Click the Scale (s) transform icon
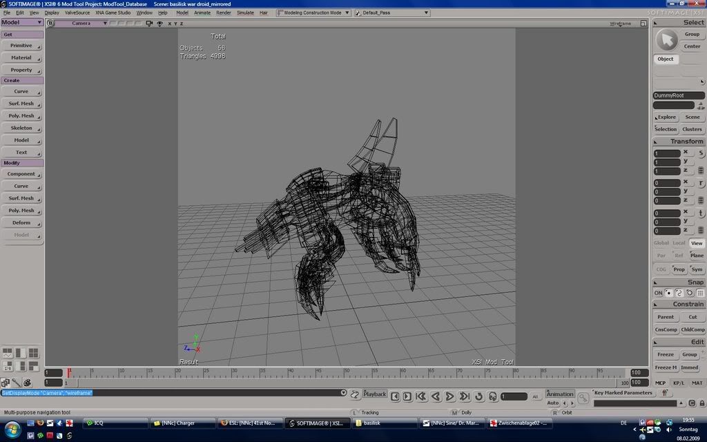The image size is (707, 442). 701,153
